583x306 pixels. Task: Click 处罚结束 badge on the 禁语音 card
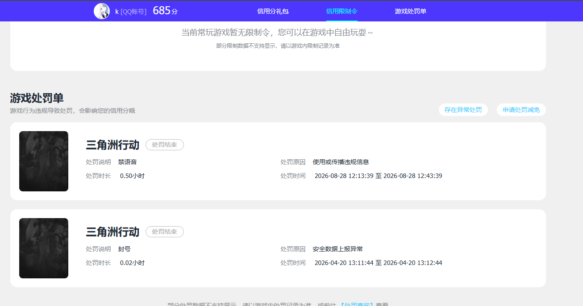click(165, 145)
